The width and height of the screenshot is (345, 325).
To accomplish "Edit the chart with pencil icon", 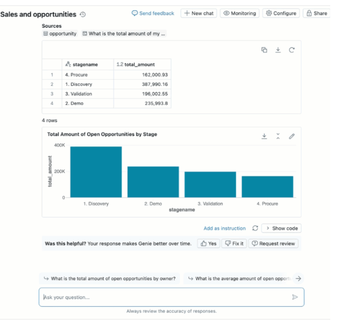I will [x=292, y=136].
